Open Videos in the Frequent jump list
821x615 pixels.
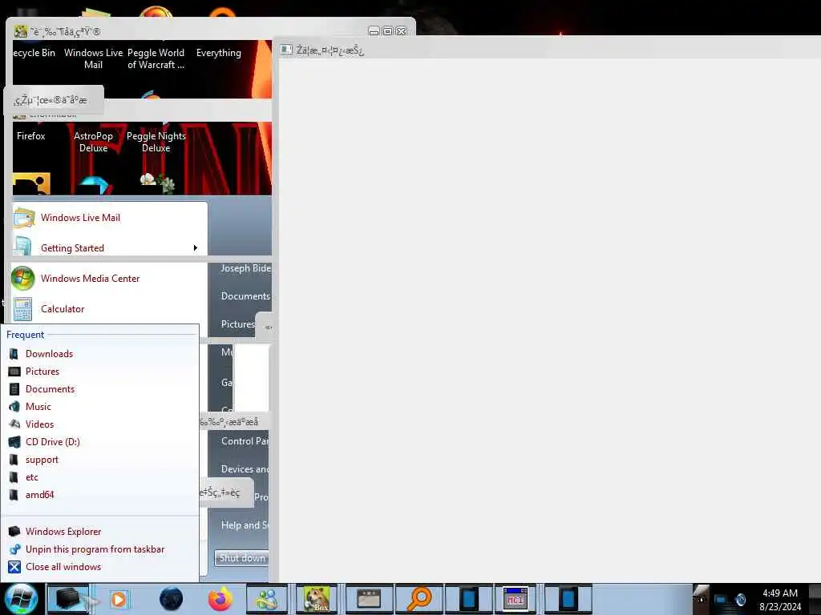[39, 424]
